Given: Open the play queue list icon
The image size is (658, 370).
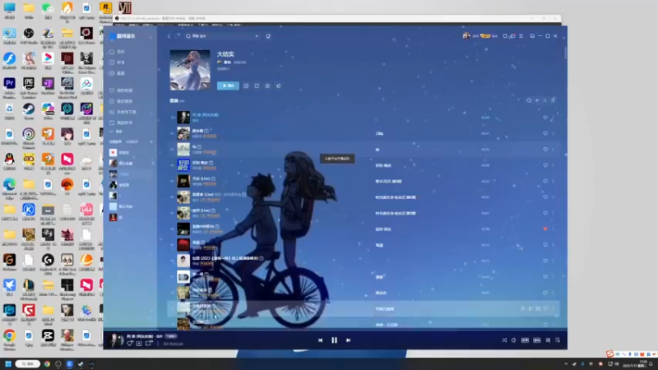Looking at the screenshot, I should click(558, 340).
